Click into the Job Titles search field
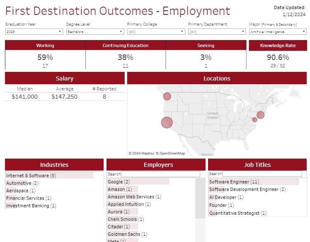The image size is (310, 242). click(262, 174)
